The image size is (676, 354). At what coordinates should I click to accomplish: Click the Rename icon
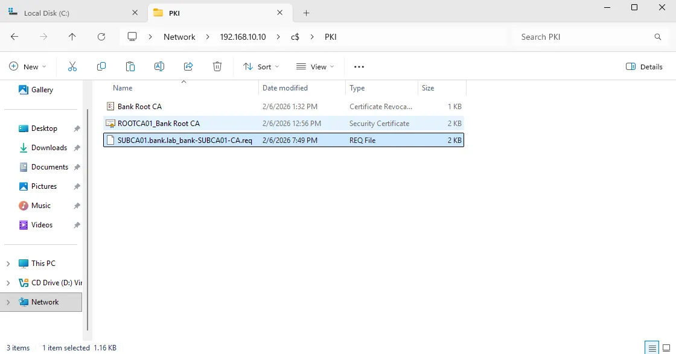(159, 66)
